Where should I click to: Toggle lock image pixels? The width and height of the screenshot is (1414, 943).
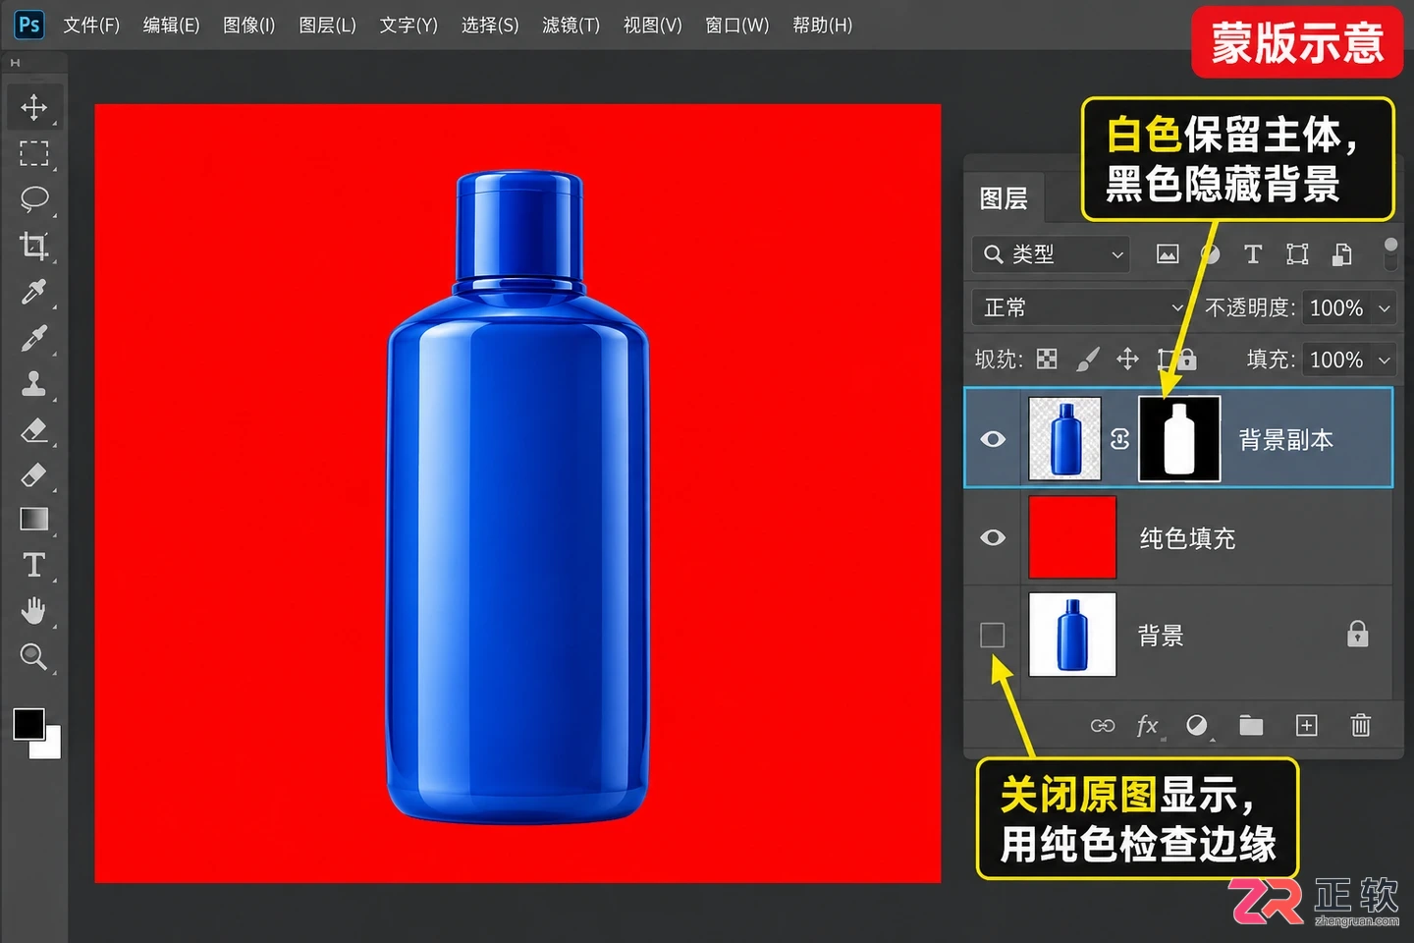click(1087, 360)
